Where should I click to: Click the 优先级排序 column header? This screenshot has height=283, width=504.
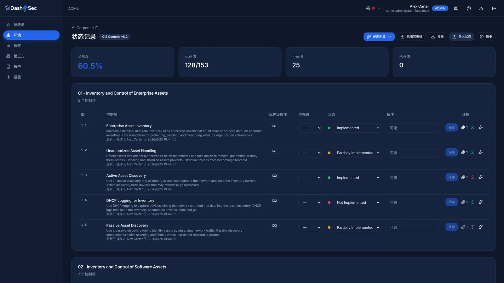point(278,114)
